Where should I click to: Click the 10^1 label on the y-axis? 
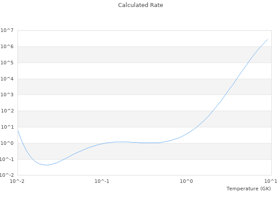tap(7, 127)
